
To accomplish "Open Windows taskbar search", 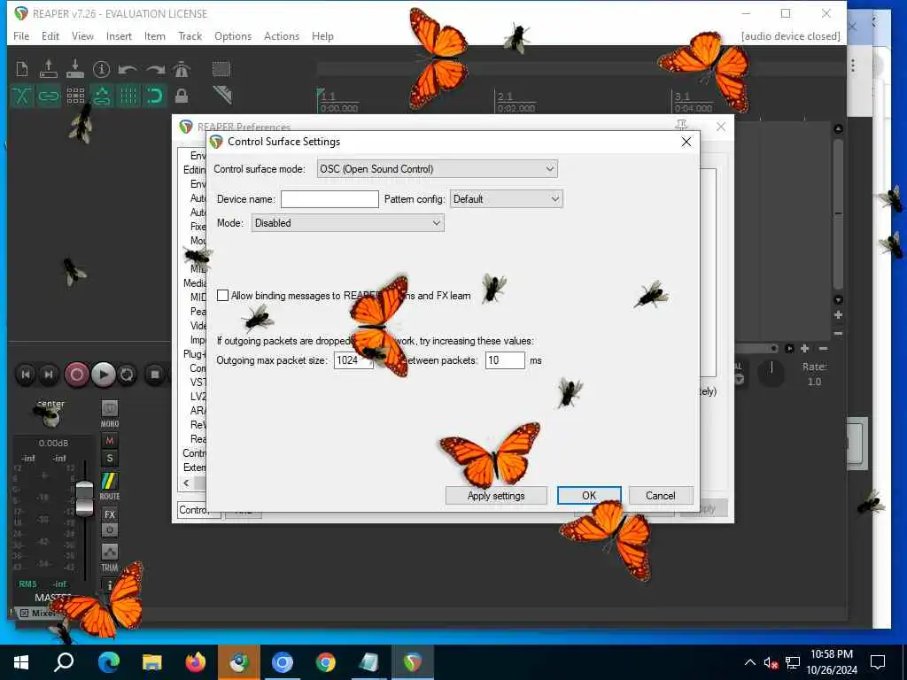I will coord(64,662).
